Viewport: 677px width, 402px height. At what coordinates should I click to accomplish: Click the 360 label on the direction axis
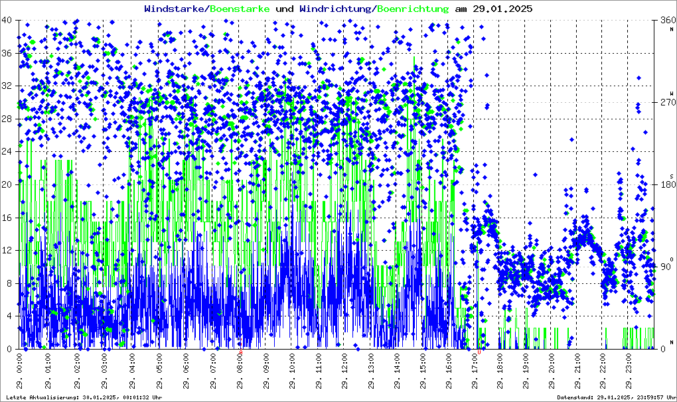(x=668, y=21)
